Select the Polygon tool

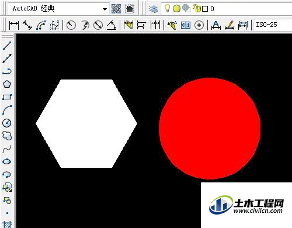[x=7, y=84]
